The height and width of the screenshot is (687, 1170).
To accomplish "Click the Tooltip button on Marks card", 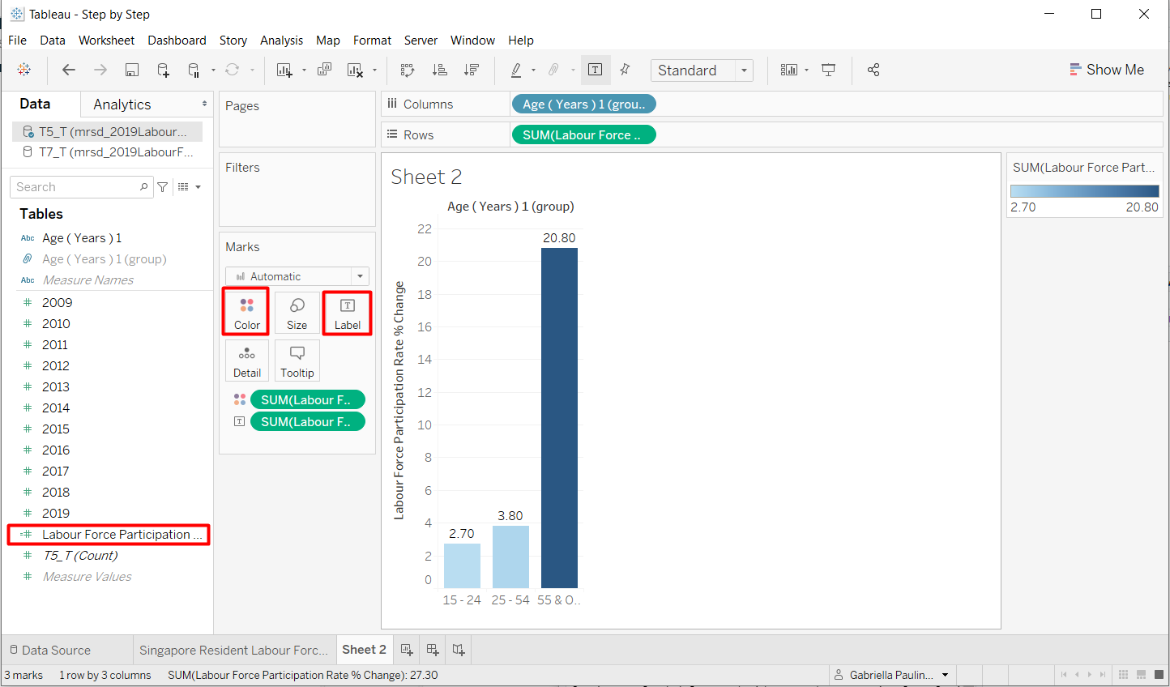I will 297,361.
